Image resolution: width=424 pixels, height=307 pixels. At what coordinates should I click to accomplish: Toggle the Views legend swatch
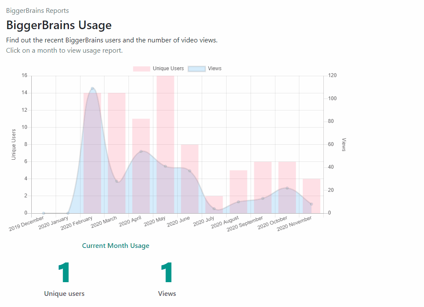[197, 69]
